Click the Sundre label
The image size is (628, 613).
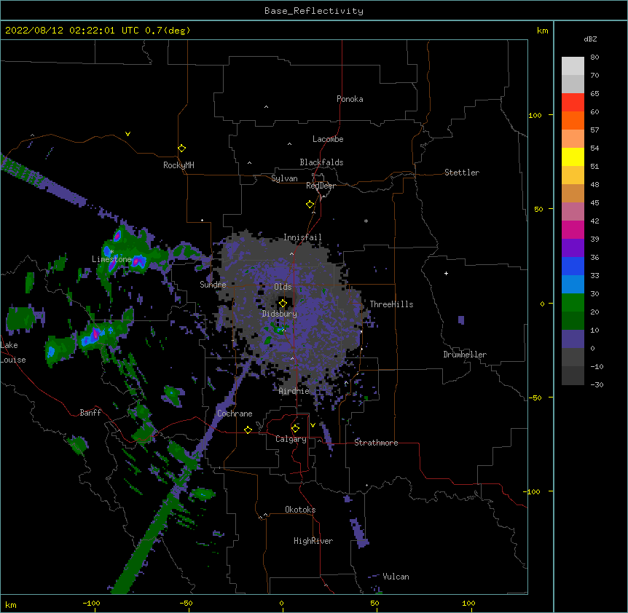pos(213,285)
